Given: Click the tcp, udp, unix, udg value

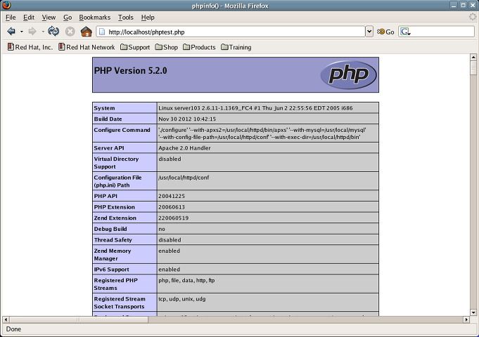Looking at the screenshot, I should [181, 299].
